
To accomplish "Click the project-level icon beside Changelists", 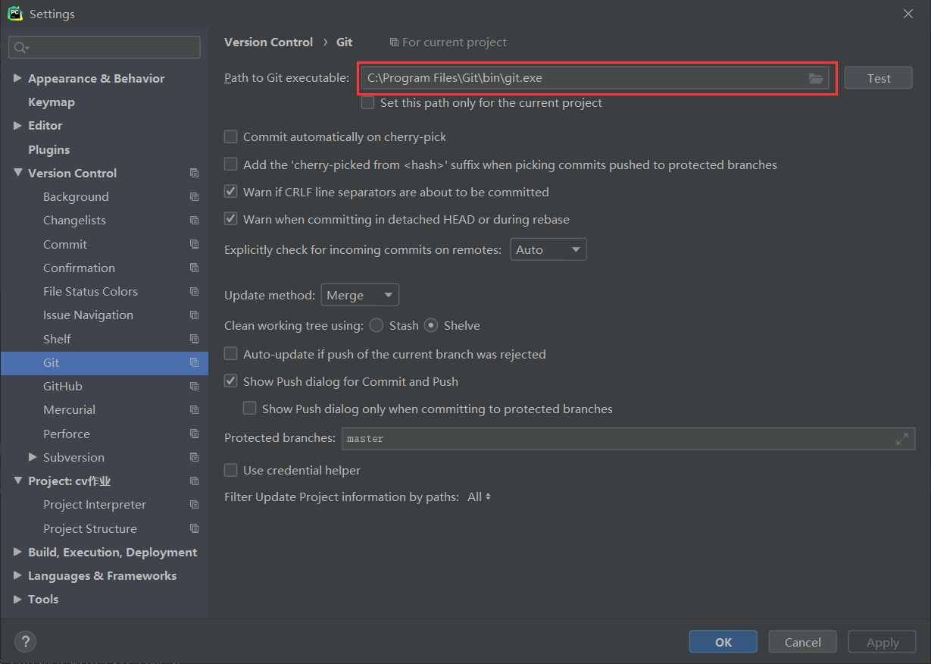I will (x=195, y=221).
